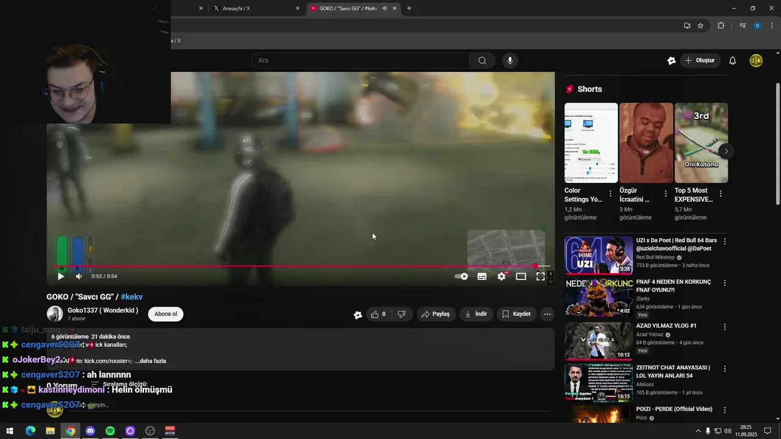Mute the GOKO tab via its speaker icon
Viewport: 781px width, 439px height.
(x=384, y=9)
